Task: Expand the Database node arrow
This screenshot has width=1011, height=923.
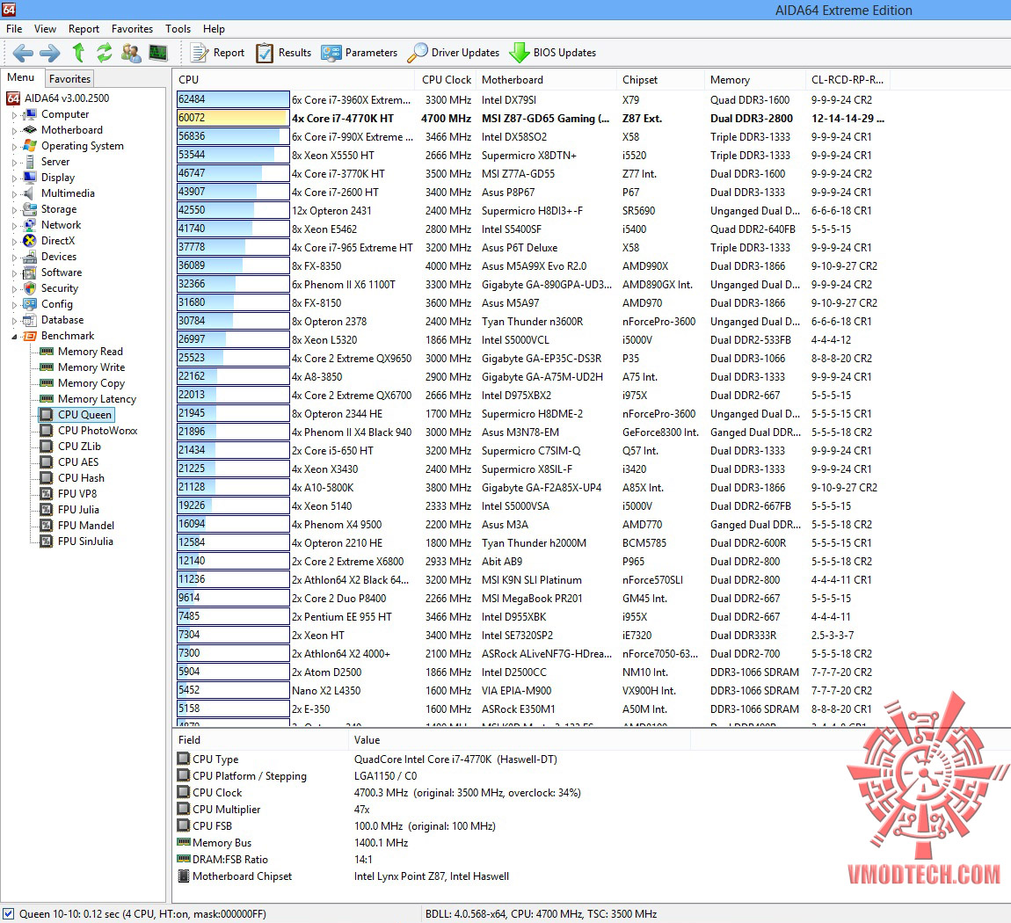Action: pos(15,320)
